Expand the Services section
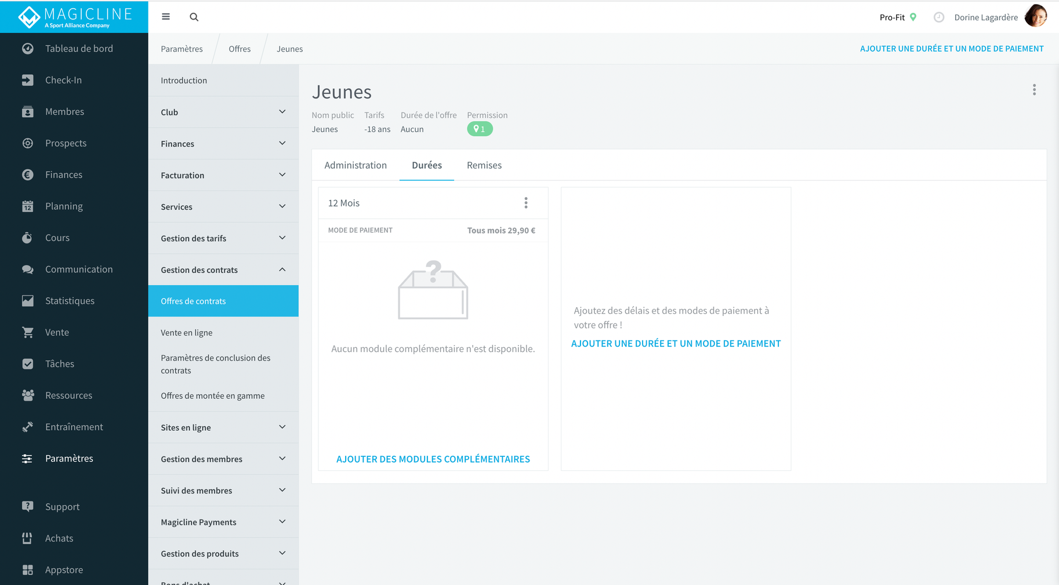The width and height of the screenshot is (1059, 585). pyautogui.click(x=223, y=206)
